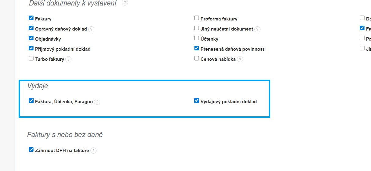
Task: Toggle Faktura, Účtenka, Paragon checkbox
Action: [31, 100]
